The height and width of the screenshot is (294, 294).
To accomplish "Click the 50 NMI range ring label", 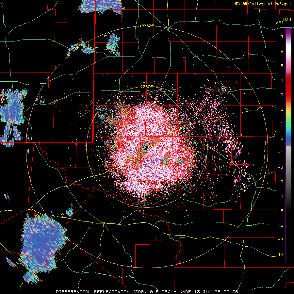I will tap(147, 87).
